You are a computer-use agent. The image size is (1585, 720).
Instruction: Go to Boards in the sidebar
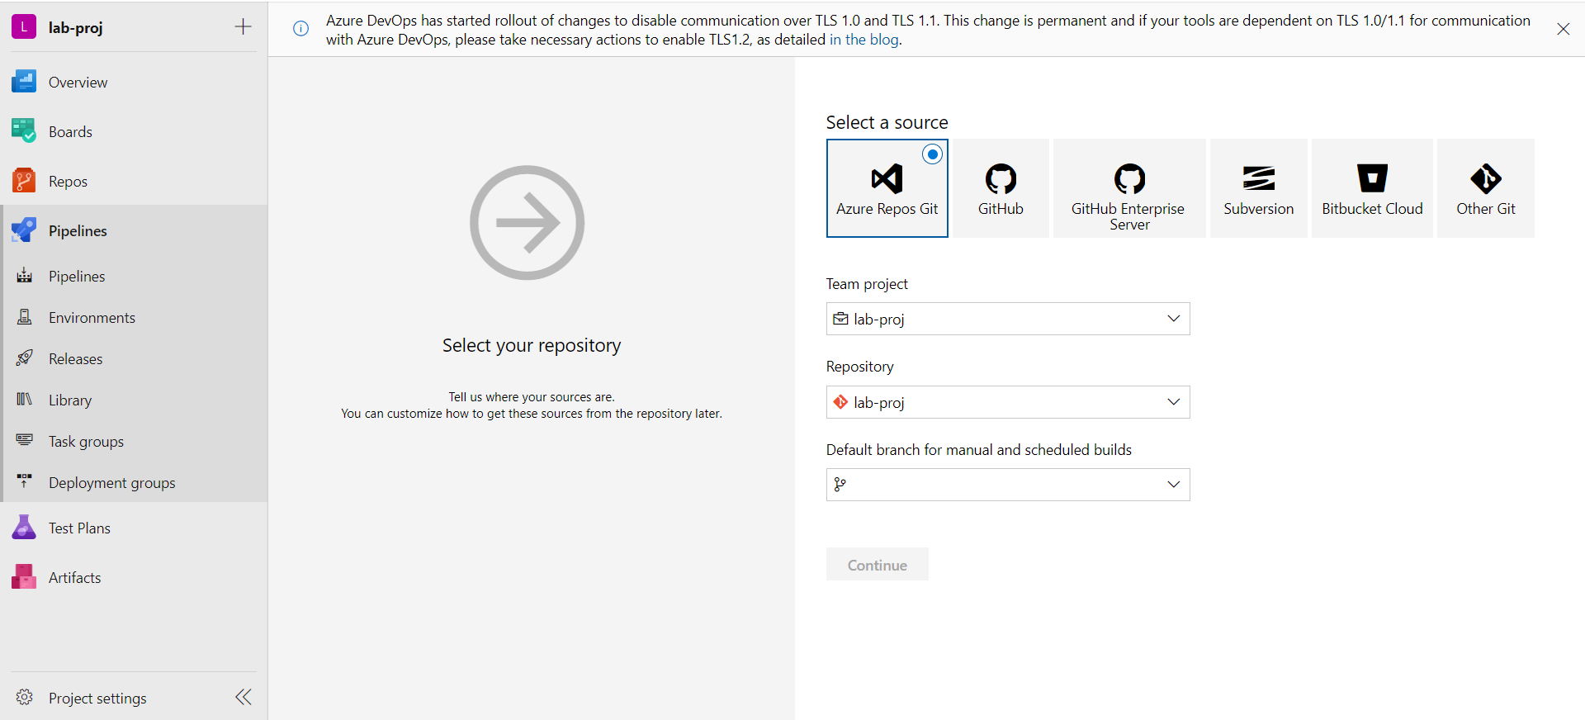[x=70, y=132]
